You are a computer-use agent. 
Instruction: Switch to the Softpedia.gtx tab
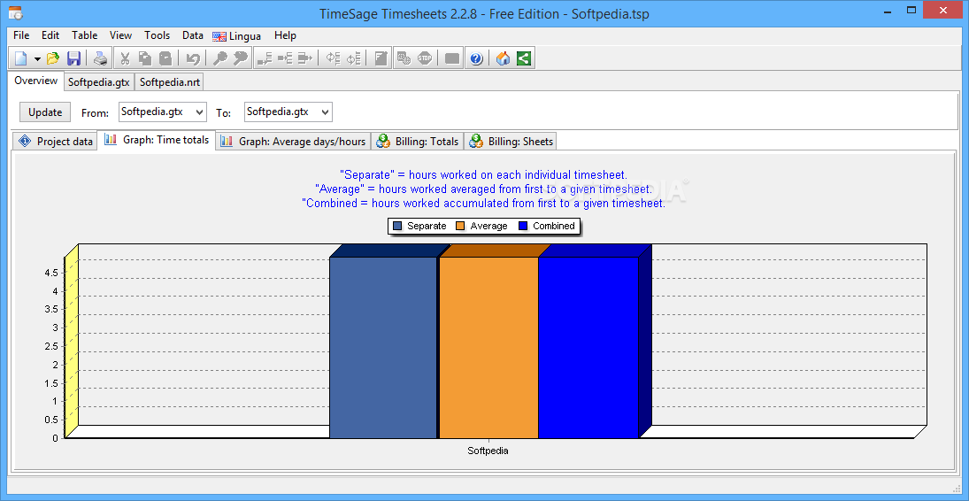pyautogui.click(x=98, y=82)
